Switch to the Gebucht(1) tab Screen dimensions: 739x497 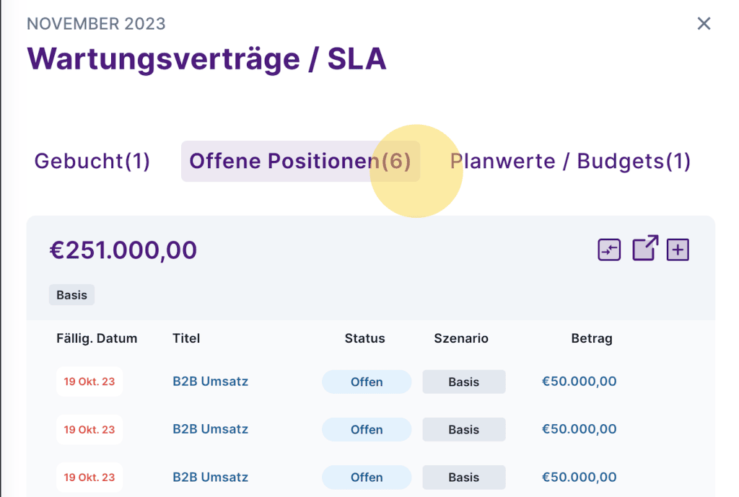point(92,161)
